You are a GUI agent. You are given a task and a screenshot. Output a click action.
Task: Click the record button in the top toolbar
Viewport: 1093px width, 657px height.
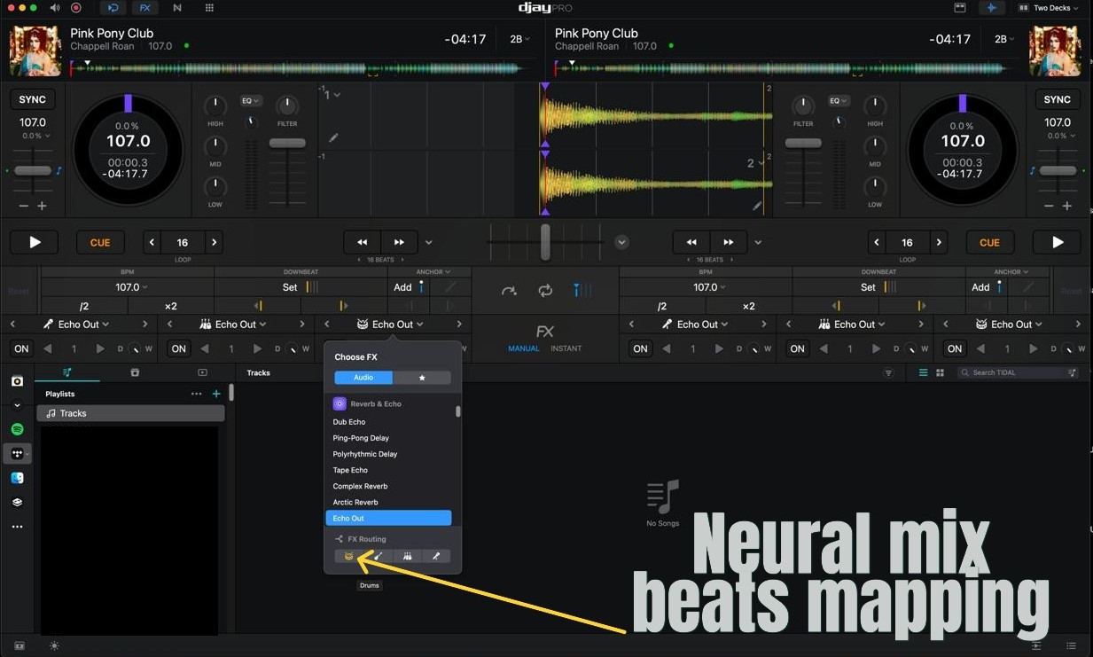tap(76, 8)
